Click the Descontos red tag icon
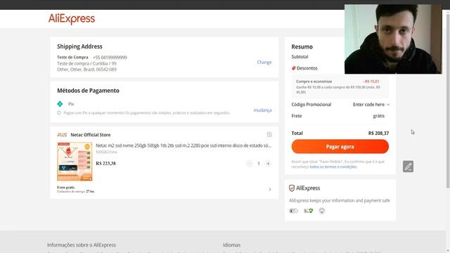This screenshot has height=253, width=450. pos(293,68)
